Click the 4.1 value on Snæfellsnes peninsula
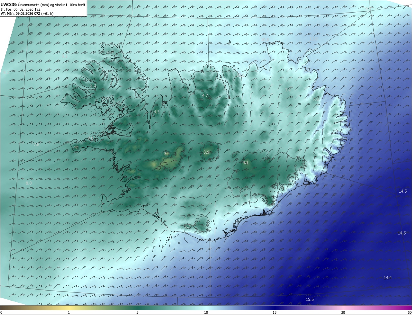 tap(76, 148)
